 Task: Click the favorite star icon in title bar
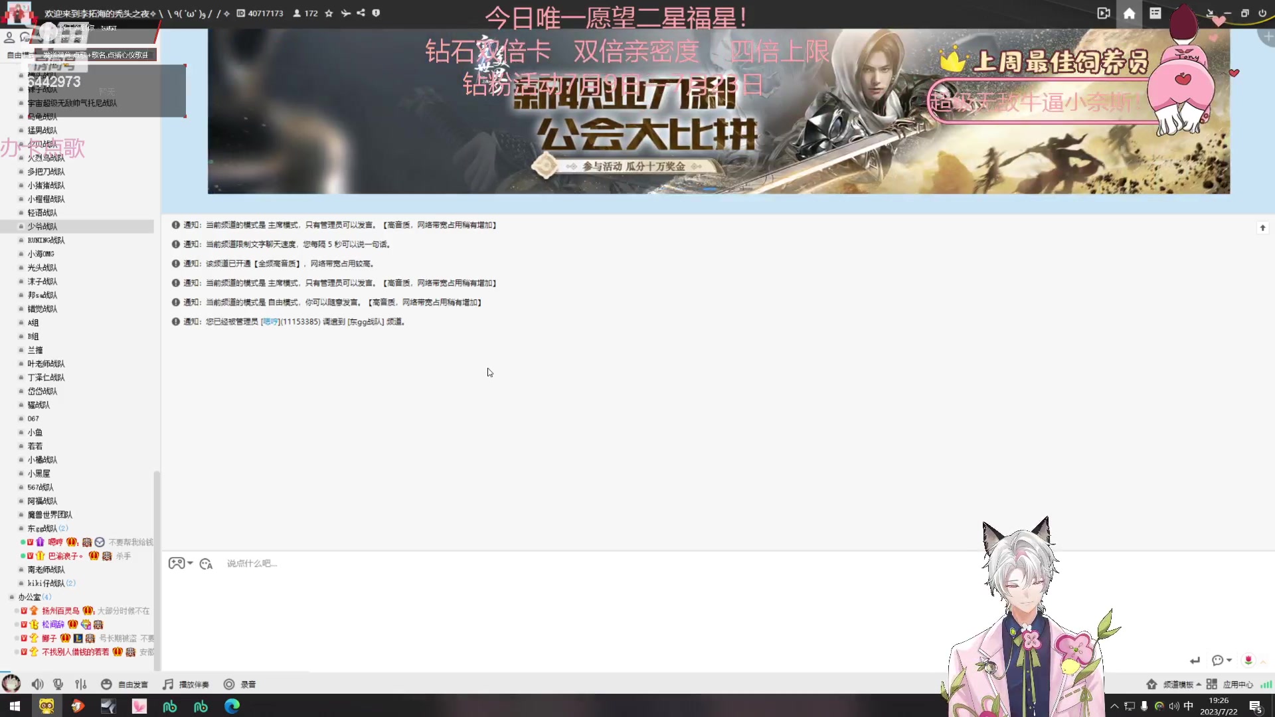[329, 13]
